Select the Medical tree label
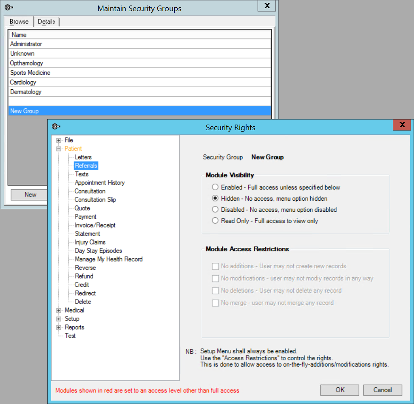Image resolution: width=414 pixels, height=404 pixels. click(74, 310)
